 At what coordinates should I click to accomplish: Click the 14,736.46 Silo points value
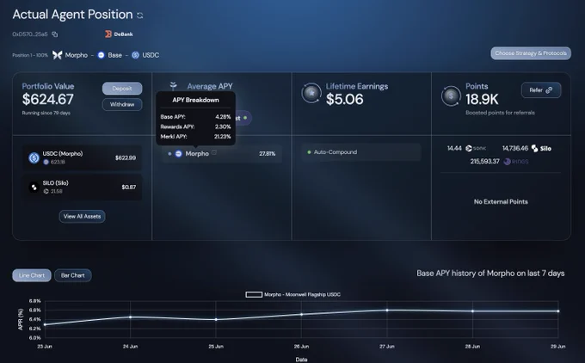(515, 149)
